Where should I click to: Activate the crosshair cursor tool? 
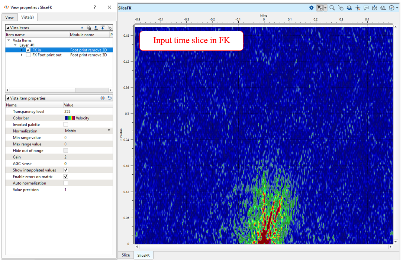tap(358, 8)
